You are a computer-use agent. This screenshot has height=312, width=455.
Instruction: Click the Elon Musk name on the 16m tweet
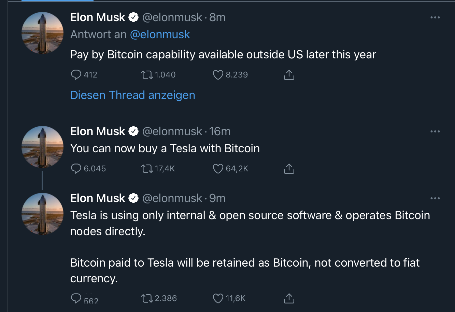tap(98, 131)
